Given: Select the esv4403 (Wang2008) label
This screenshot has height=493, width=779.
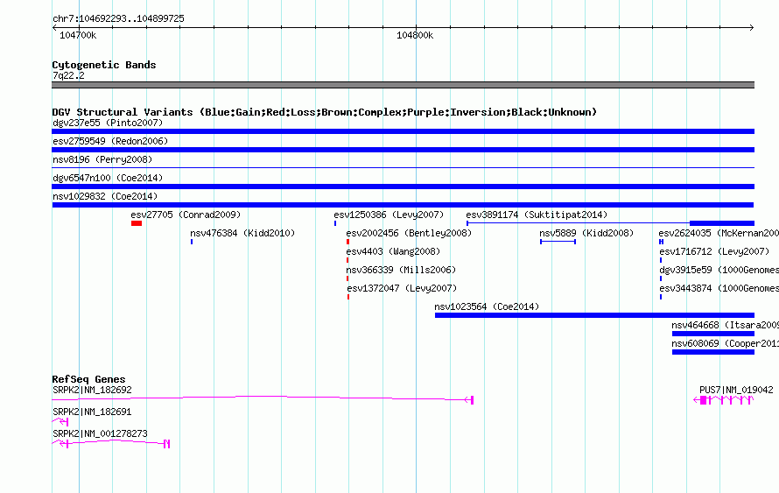Looking at the screenshot, I should coord(393,251).
